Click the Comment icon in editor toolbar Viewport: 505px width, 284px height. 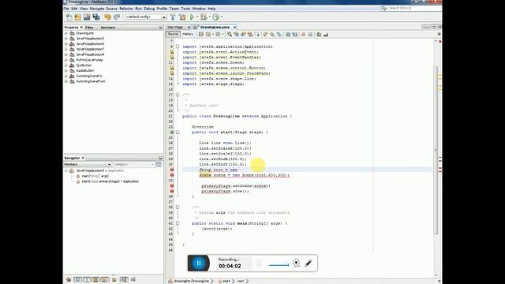tap(319, 34)
